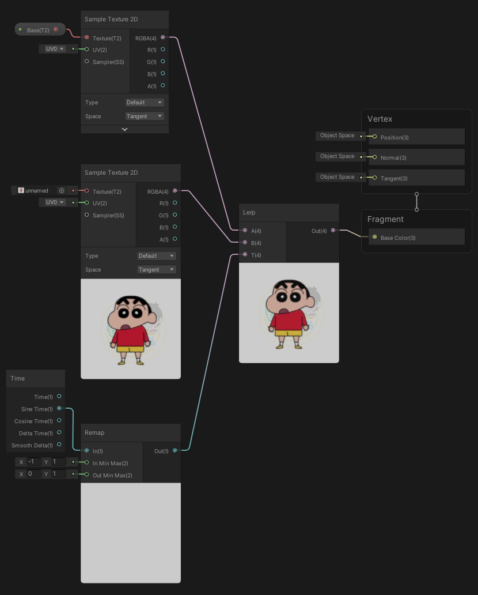478x595 pixels.
Task: Click Object Space label beside Normal(3)
Action: click(x=337, y=156)
